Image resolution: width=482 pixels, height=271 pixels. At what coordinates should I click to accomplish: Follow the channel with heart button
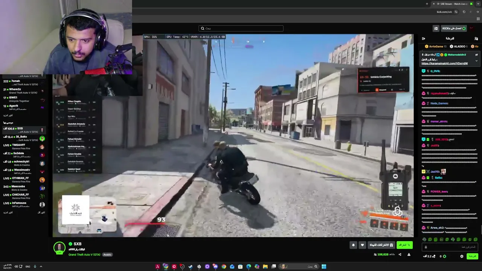[x=362, y=245]
